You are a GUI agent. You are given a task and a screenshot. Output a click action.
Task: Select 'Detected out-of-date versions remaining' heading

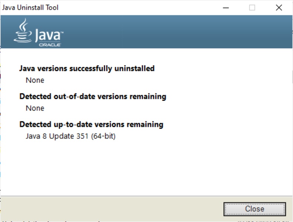(93, 97)
